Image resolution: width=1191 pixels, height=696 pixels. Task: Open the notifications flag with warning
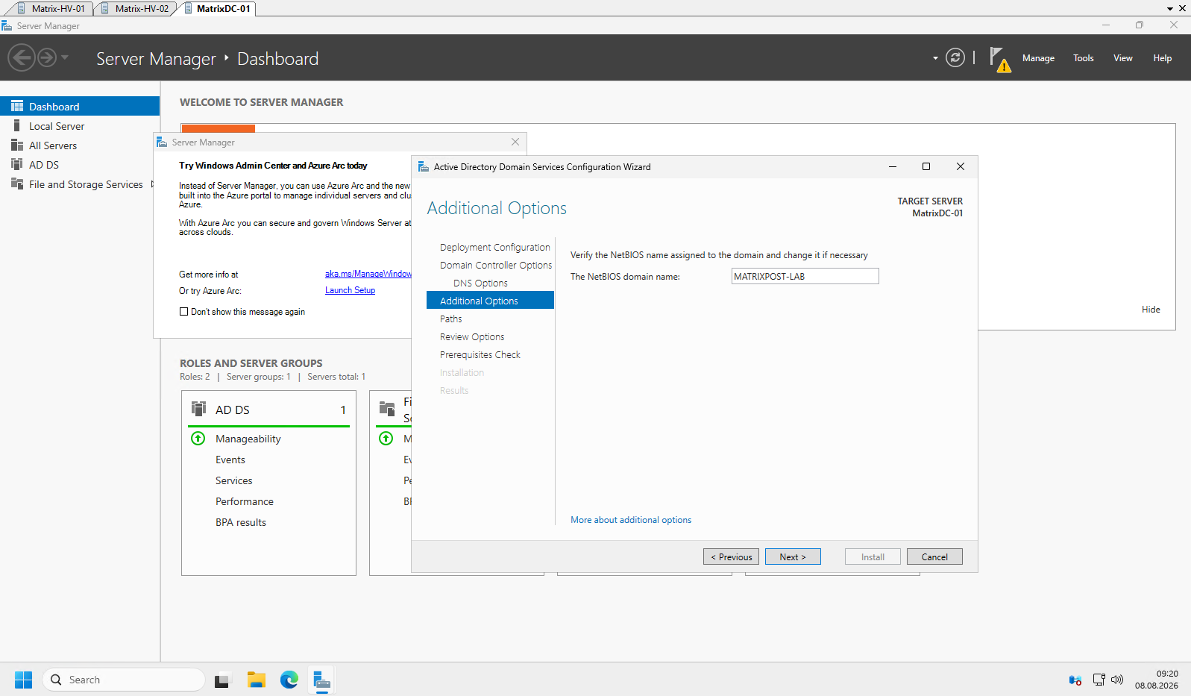(999, 59)
